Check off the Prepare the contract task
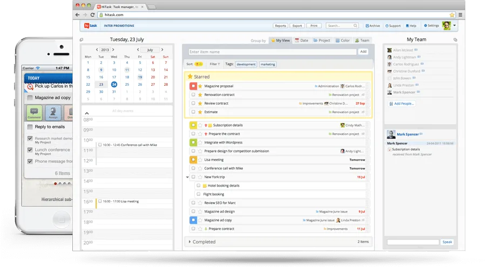The width and height of the screenshot is (489, 267). pos(193,134)
